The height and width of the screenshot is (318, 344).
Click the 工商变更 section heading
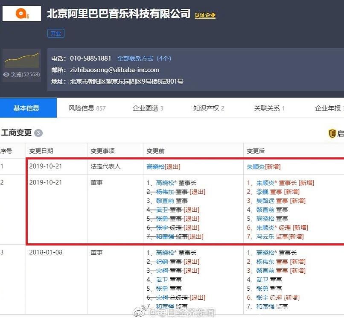pyautogui.click(x=17, y=133)
